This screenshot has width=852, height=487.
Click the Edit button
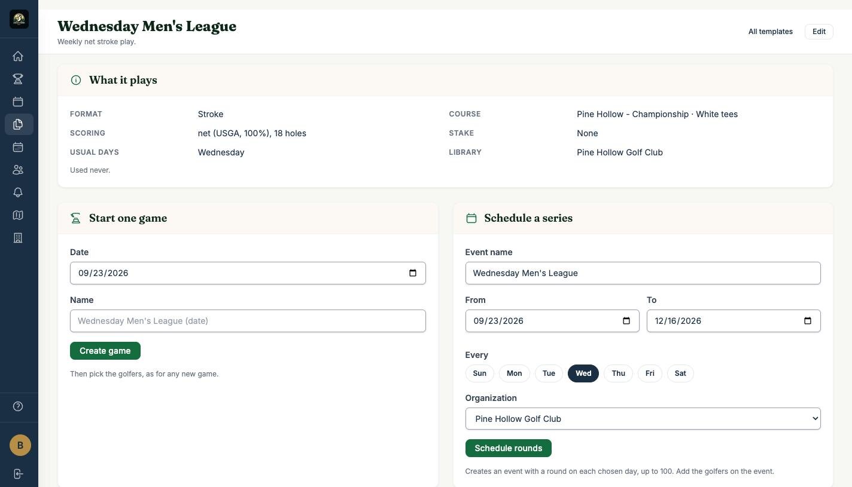point(819,32)
